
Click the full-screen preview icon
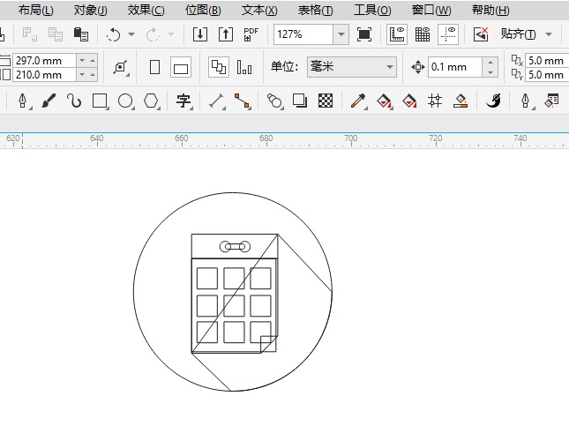tap(364, 34)
